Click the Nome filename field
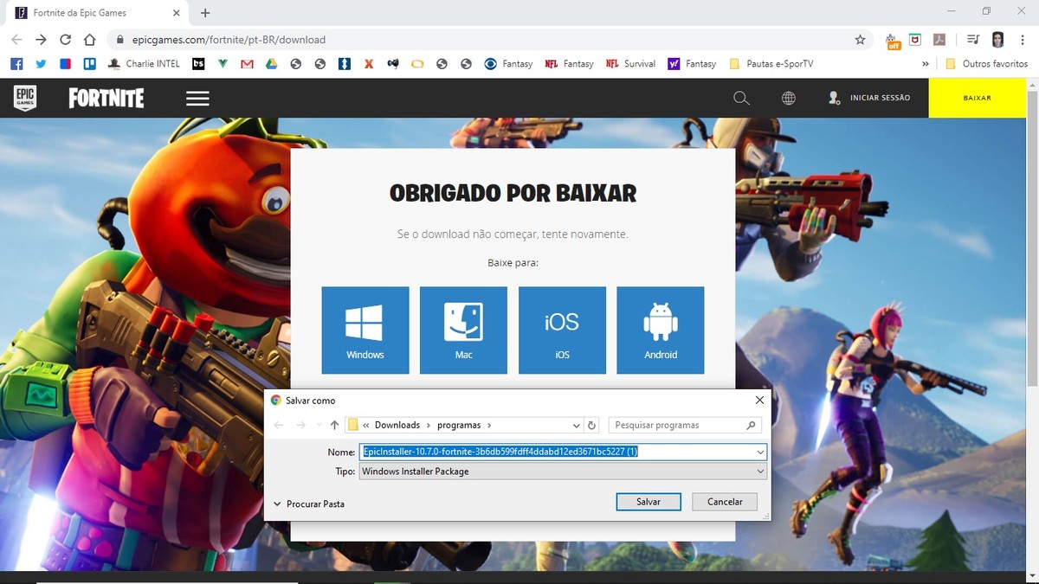This screenshot has width=1039, height=584. [563, 452]
